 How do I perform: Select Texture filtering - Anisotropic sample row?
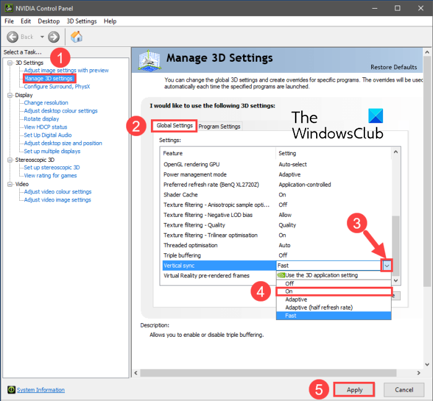tap(276, 205)
